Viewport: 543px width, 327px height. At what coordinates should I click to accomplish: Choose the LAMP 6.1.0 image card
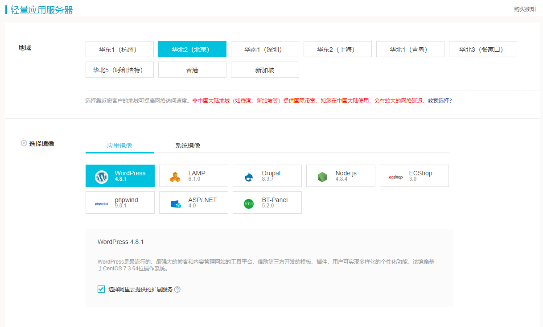click(193, 176)
